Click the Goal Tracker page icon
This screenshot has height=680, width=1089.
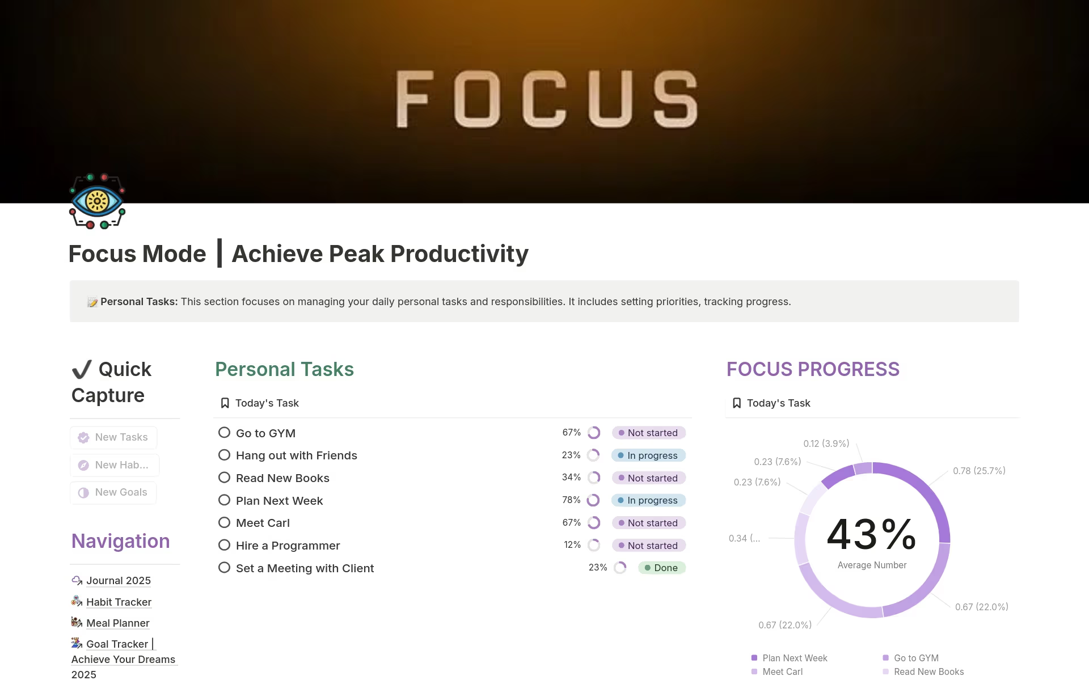coord(77,643)
